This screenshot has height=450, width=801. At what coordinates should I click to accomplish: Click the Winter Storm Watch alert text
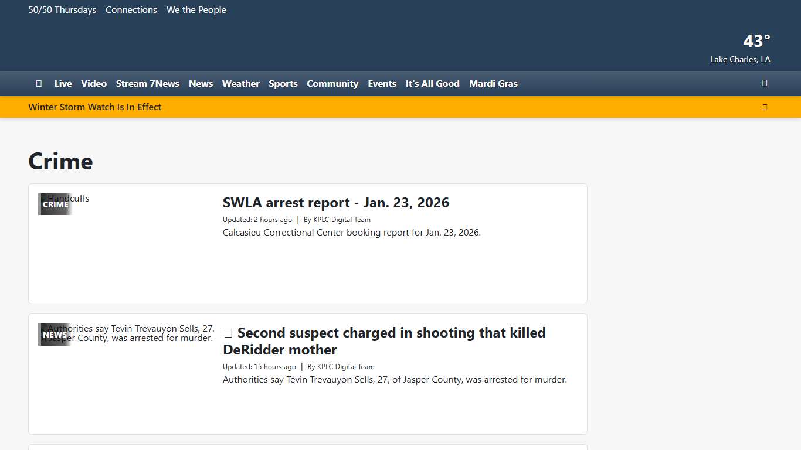pos(95,107)
